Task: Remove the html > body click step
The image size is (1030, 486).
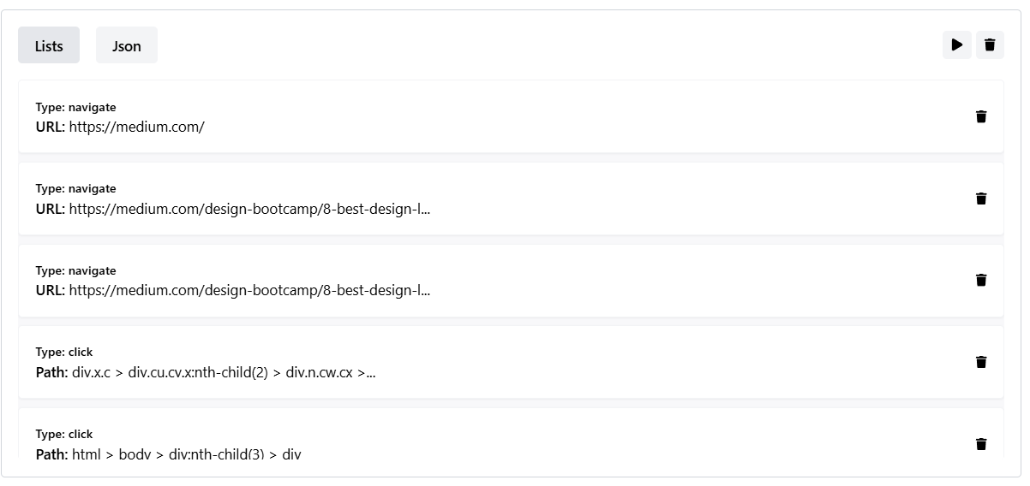Action: 981,444
